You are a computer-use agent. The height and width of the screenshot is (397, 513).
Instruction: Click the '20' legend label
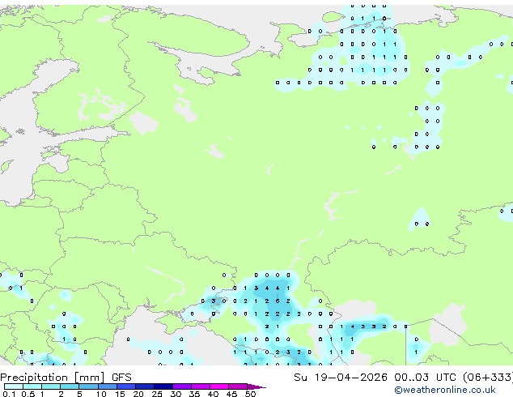(x=138, y=394)
